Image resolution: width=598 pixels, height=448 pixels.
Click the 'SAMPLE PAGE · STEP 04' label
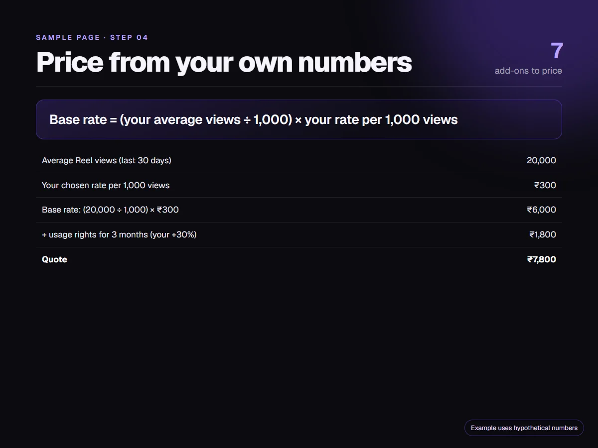92,37
